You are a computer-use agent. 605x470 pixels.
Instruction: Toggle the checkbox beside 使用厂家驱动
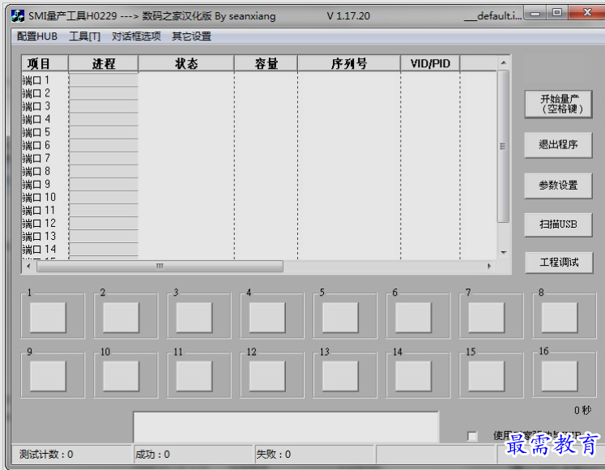472,437
